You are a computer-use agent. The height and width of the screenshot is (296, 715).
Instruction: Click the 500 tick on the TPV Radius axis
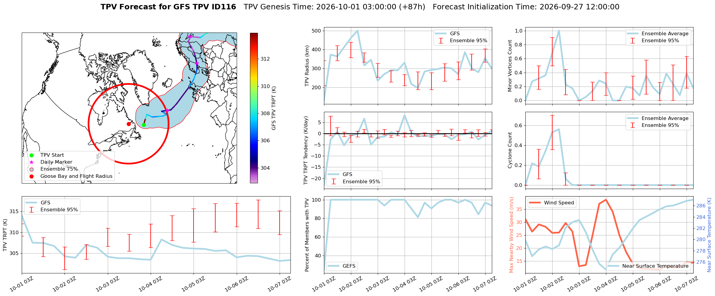point(316,31)
